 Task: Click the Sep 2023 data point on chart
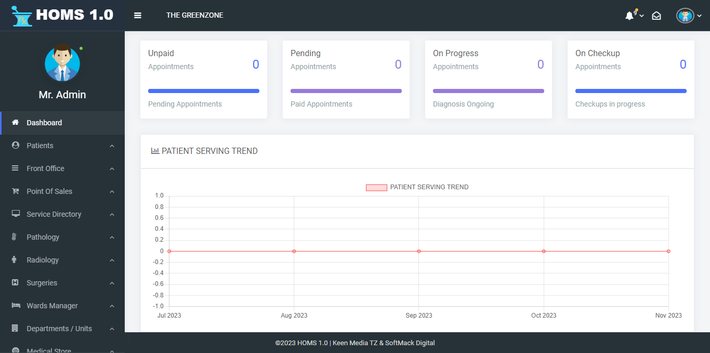click(419, 251)
